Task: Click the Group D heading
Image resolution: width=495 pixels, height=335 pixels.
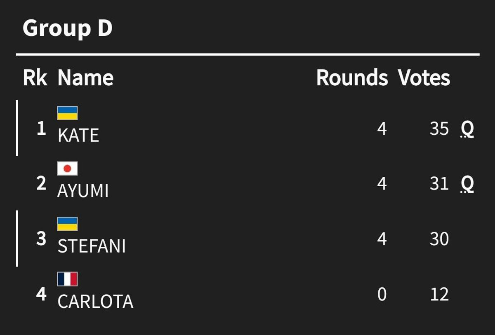Action: pos(68,28)
